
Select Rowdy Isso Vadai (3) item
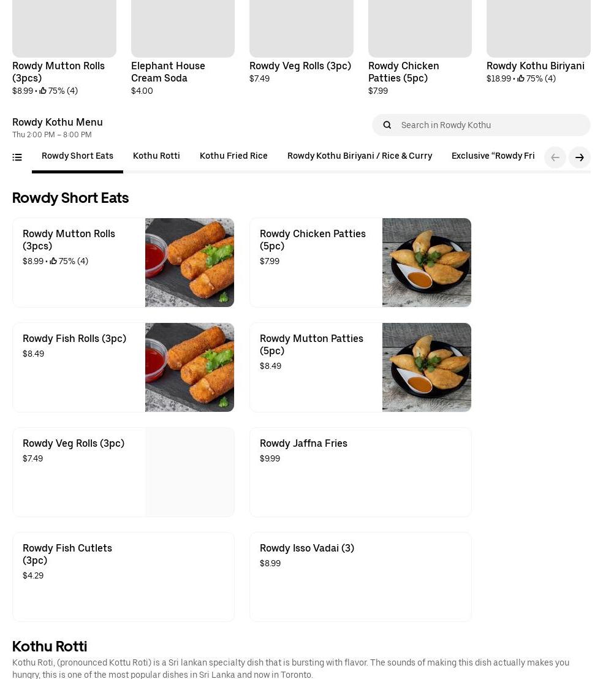[x=360, y=577]
